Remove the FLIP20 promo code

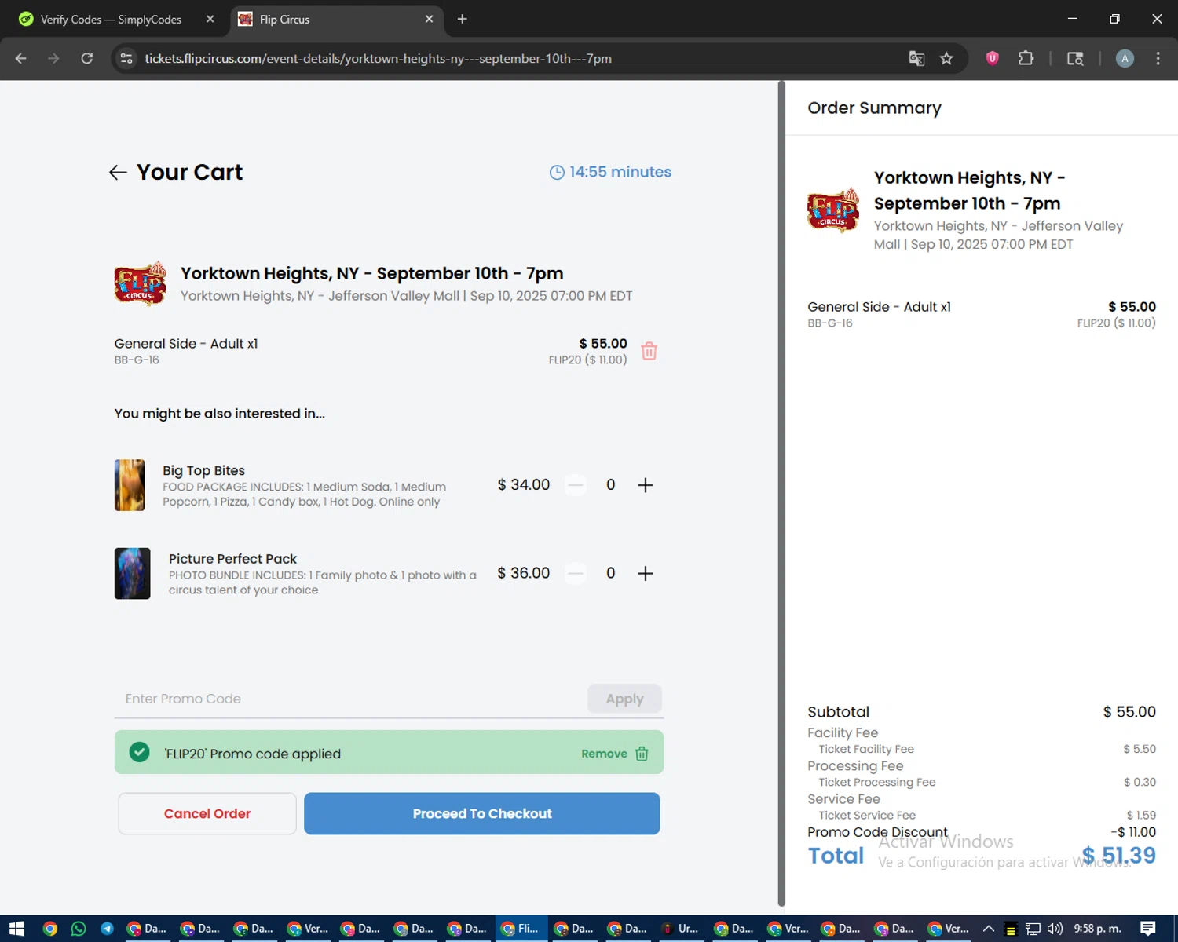[615, 754]
